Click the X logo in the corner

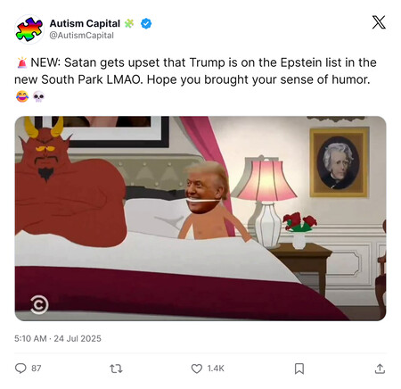pos(379,22)
